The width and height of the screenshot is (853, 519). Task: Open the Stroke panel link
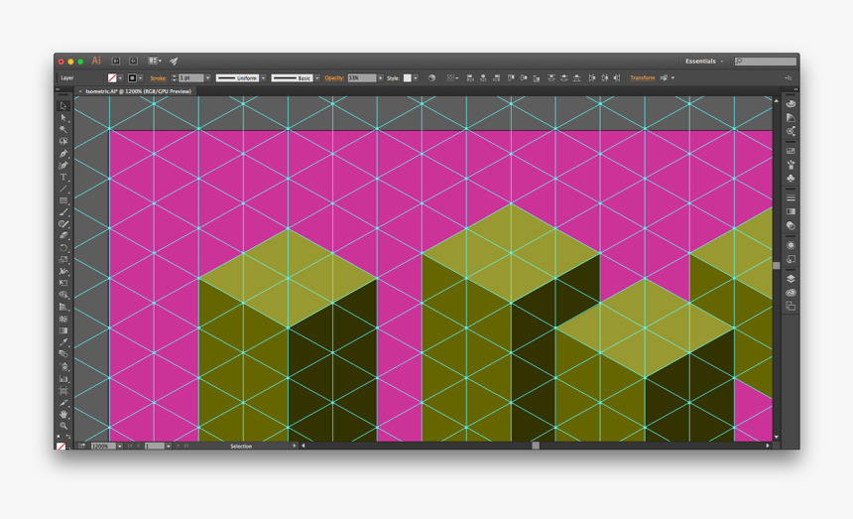159,77
